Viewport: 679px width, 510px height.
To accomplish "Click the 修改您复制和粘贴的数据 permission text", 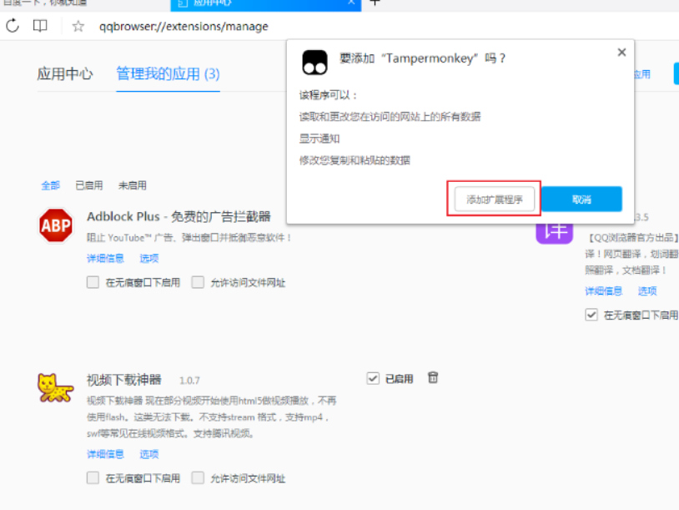I will (x=355, y=160).
